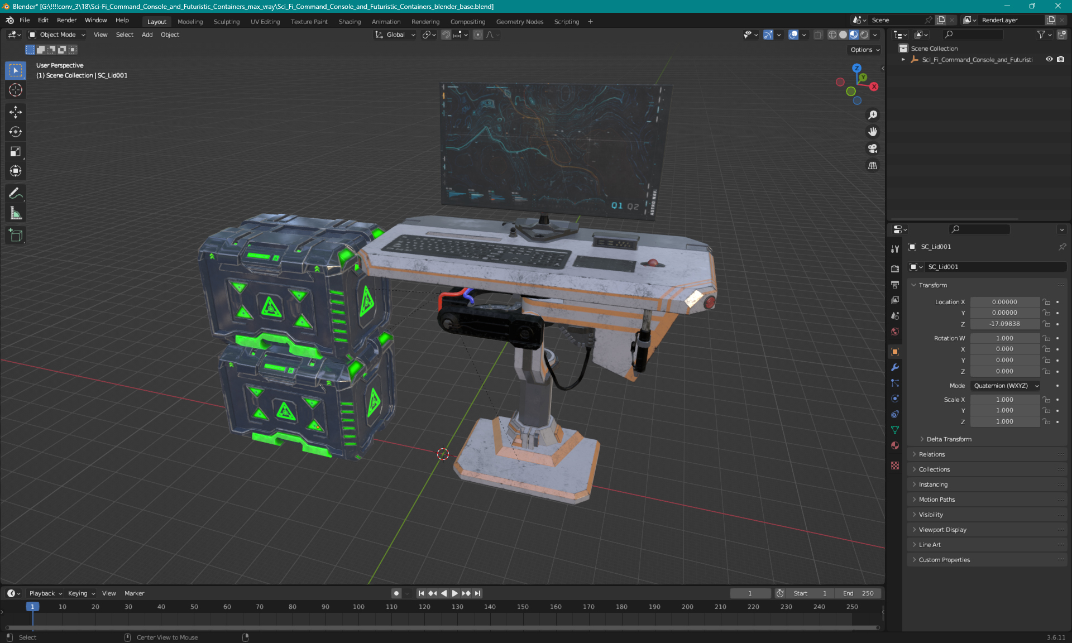Toggle Location X lock icon
Image resolution: width=1072 pixels, height=643 pixels.
pos(1047,302)
